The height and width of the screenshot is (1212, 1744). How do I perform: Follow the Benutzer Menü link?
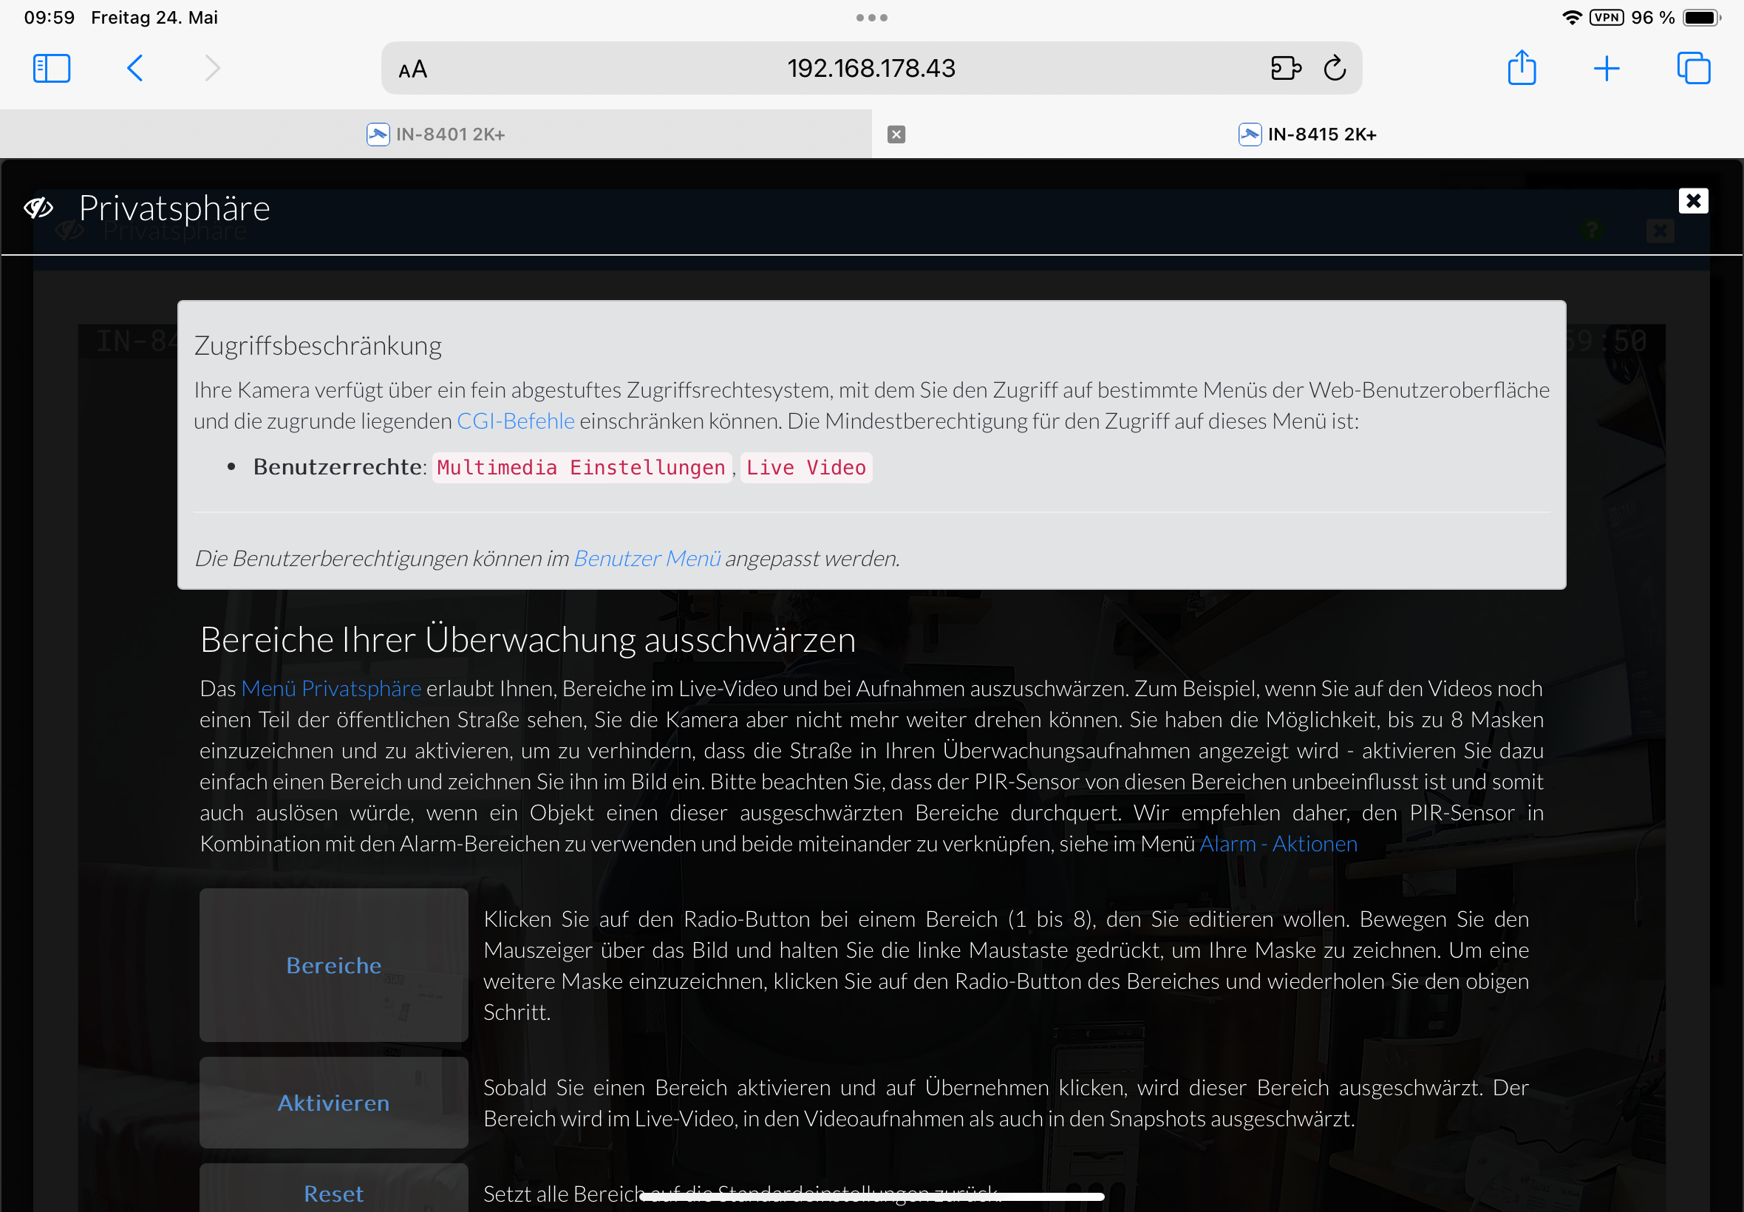tap(647, 558)
